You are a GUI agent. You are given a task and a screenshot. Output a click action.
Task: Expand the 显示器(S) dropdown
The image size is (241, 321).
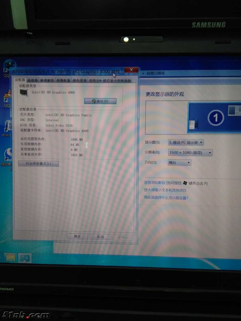coord(186,142)
